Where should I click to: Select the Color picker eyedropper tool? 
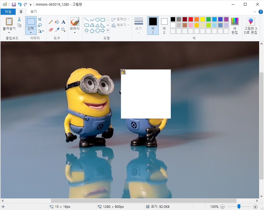57,30
